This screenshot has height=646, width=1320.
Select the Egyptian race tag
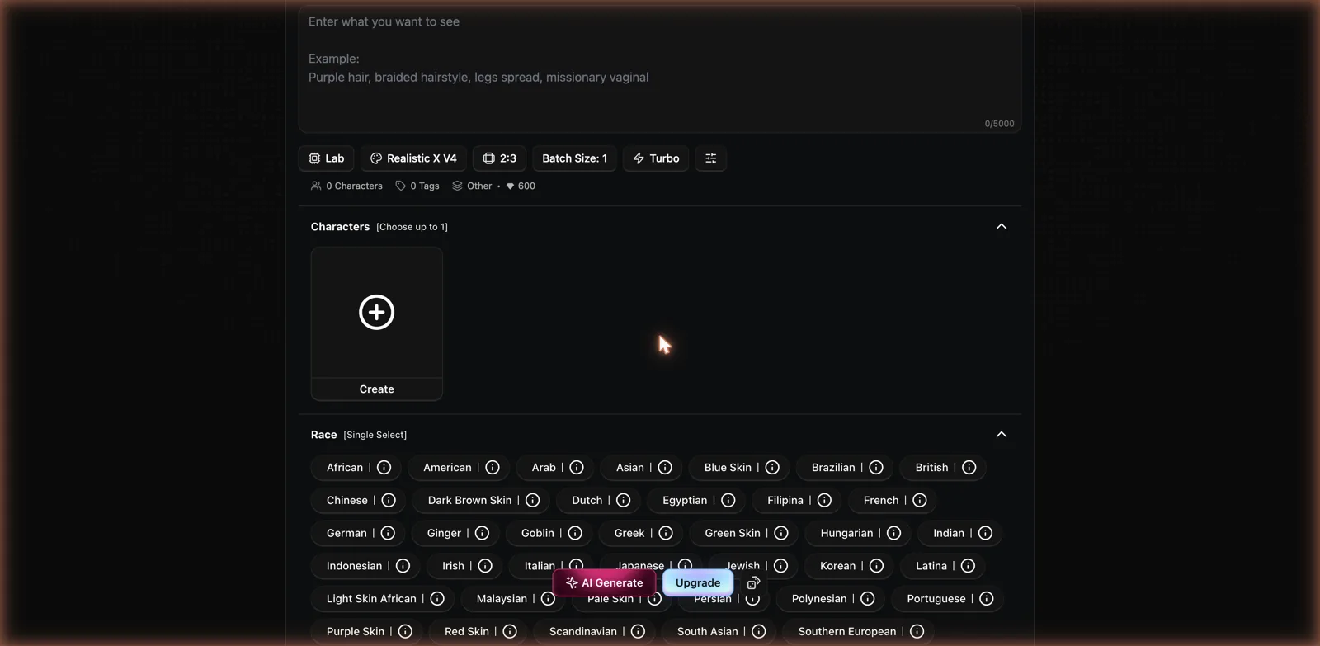[x=685, y=501]
